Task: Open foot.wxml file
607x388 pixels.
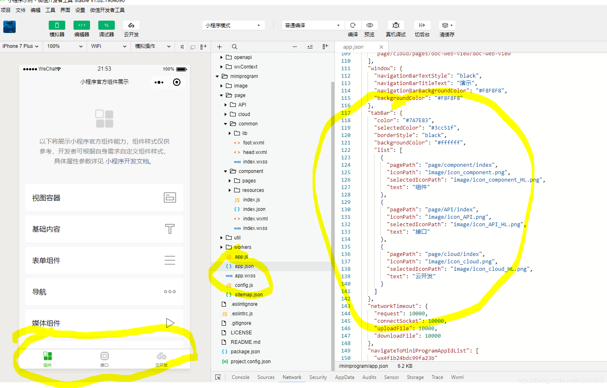Action: [x=254, y=143]
